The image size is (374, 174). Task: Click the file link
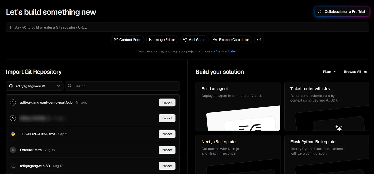click(x=218, y=51)
